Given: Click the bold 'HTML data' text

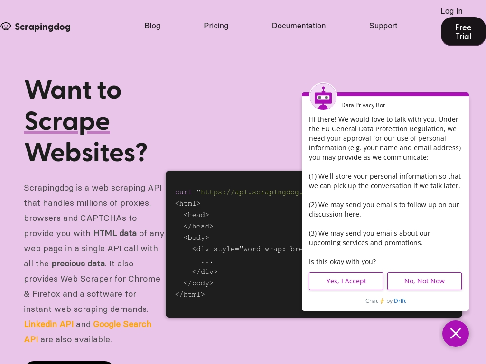Looking at the screenshot, I should tap(115, 233).
